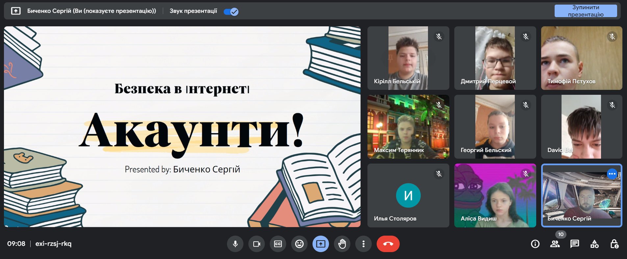Select Илья Столяров participant tile
Image resolution: width=627 pixels, height=259 pixels.
pyautogui.click(x=408, y=195)
